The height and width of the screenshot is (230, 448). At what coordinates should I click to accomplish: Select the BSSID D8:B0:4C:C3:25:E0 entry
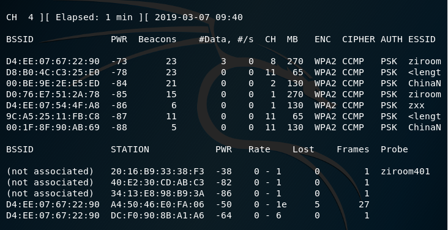[x=53, y=73]
